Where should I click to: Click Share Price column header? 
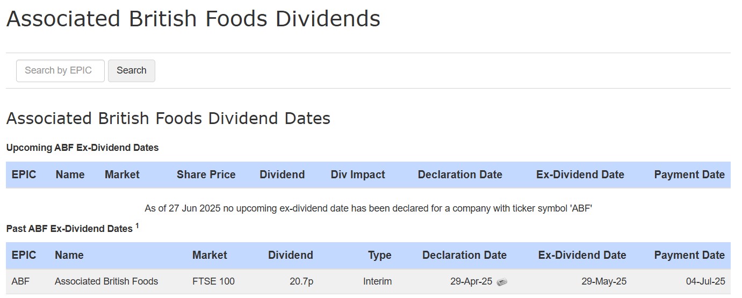[x=206, y=175]
